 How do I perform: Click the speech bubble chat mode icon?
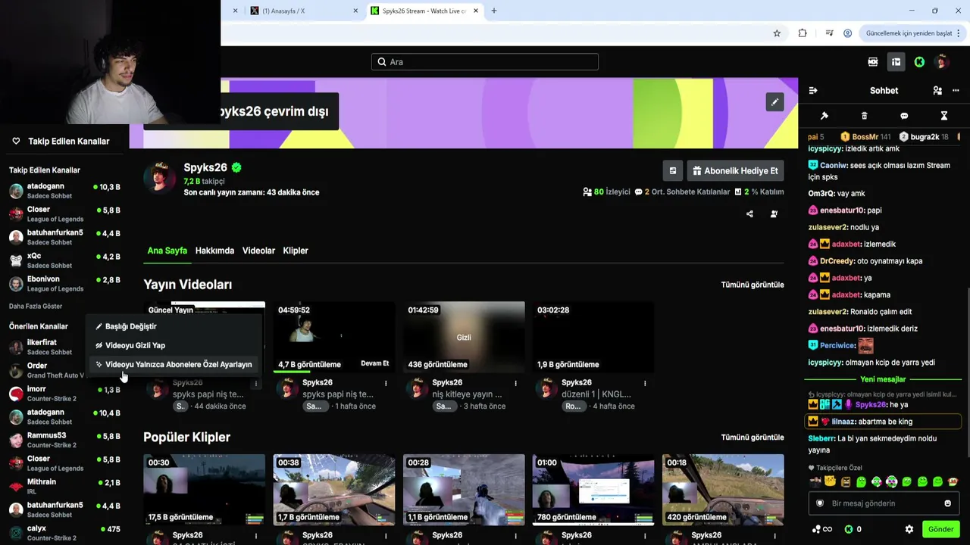click(904, 116)
